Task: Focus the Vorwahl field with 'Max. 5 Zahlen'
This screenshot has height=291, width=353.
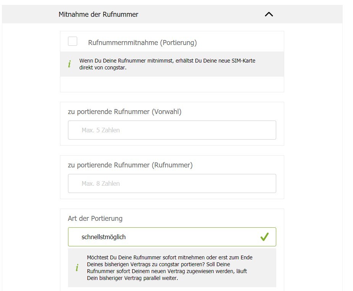Action: [x=172, y=130]
